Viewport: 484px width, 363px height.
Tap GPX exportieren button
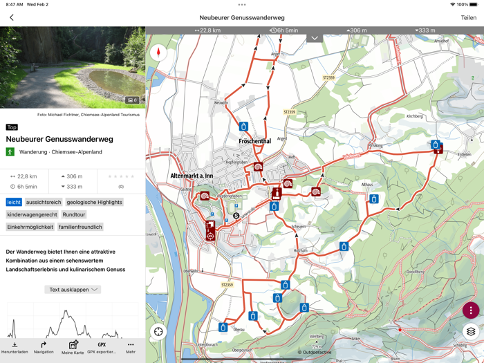pos(102,348)
